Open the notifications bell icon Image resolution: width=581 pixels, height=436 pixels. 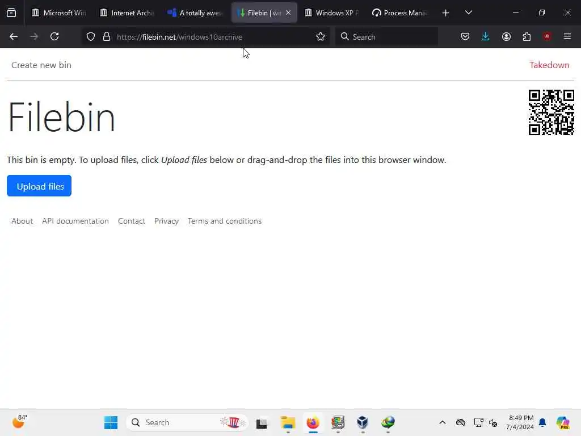542,422
